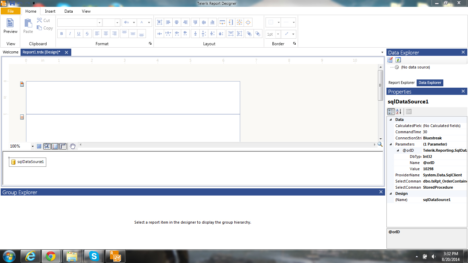The image size is (468, 263).
Task: Sort properties alphabetically
Action: [399, 112]
